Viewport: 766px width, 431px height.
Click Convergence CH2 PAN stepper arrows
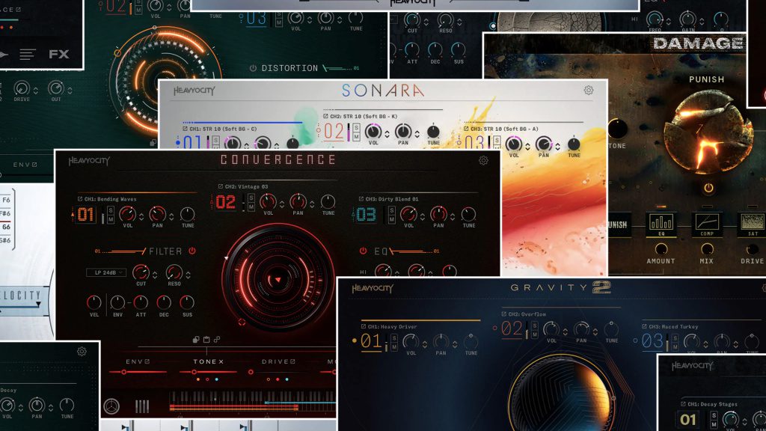pyautogui.click(x=312, y=204)
